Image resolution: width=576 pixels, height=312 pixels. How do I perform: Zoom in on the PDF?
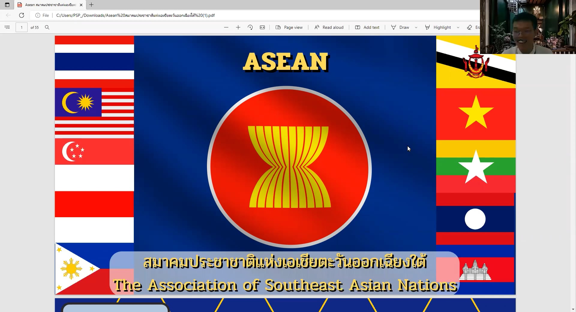pyautogui.click(x=238, y=27)
